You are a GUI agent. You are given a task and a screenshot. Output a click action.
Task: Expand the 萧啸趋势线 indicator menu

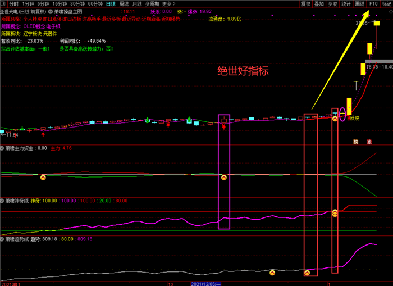tap(2, 239)
